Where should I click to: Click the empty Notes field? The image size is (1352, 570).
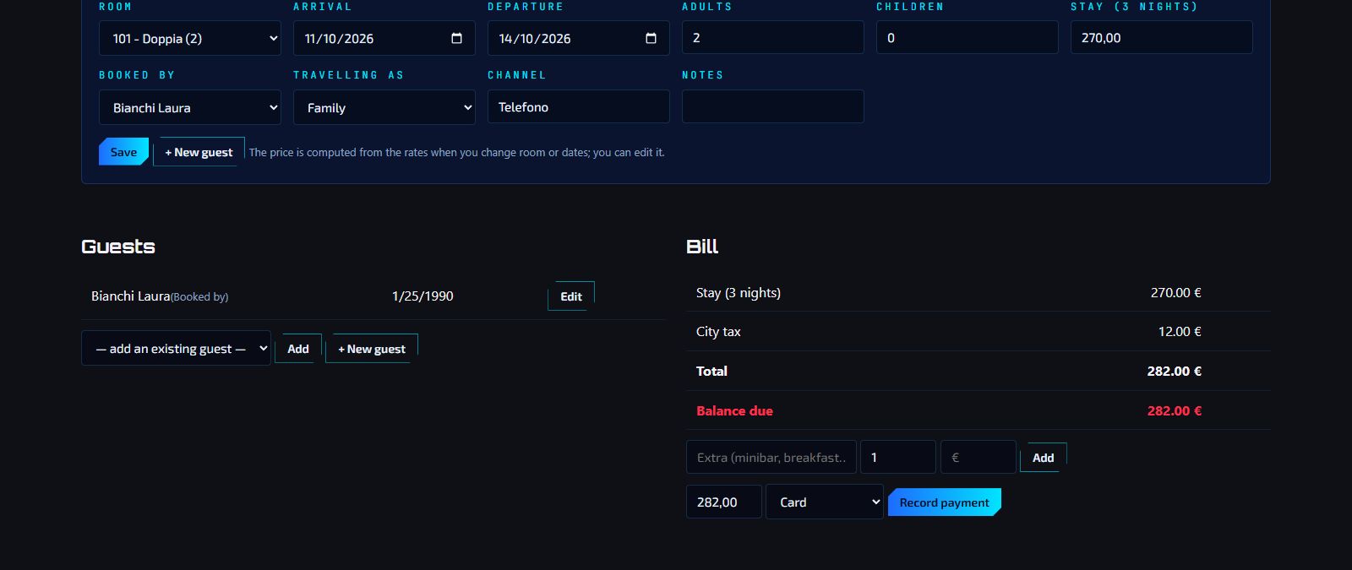[x=773, y=106]
